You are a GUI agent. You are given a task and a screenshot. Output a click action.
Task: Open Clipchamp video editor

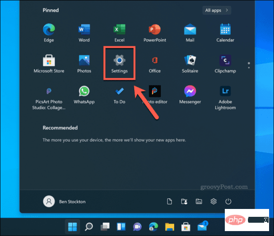225,63
